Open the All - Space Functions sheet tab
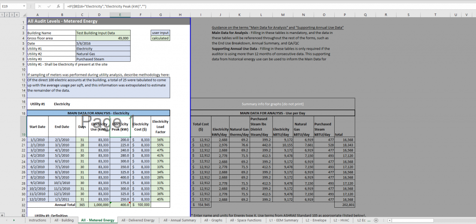The image size is (476, 224). click(246, 220)
